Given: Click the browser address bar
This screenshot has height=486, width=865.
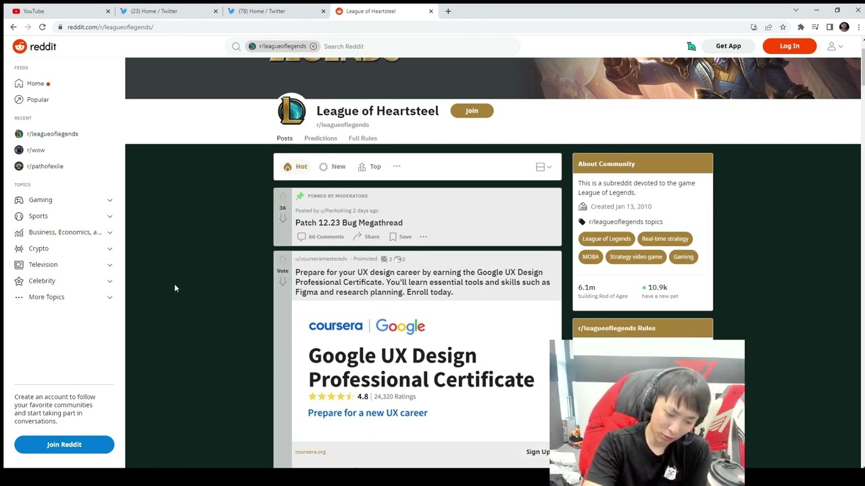Looking at the screenshot, I should click(x=399, y=27).
